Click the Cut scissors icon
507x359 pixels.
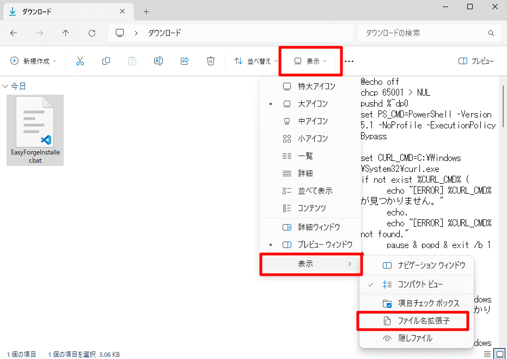pyautogui.click(x=80, y=61)
